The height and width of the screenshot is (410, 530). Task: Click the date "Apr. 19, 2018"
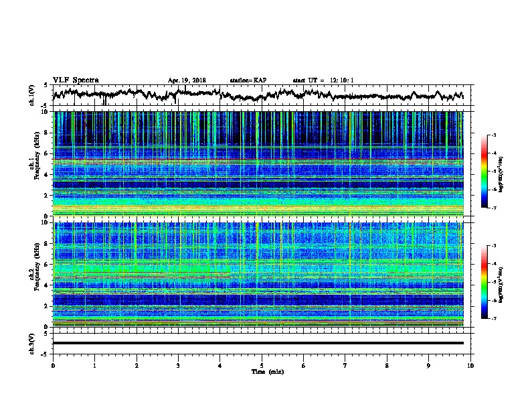pyautogui.click(x=187, y=80)
